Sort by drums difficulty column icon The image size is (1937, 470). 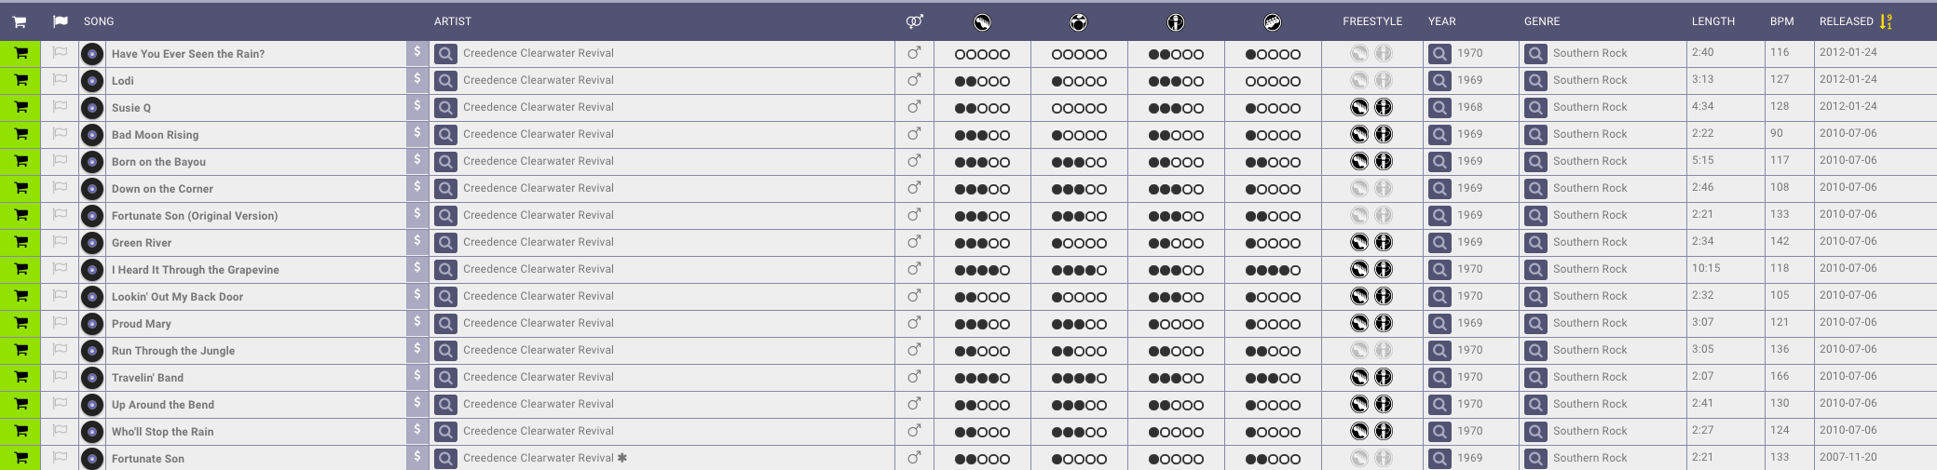(x=1079, y=21)
